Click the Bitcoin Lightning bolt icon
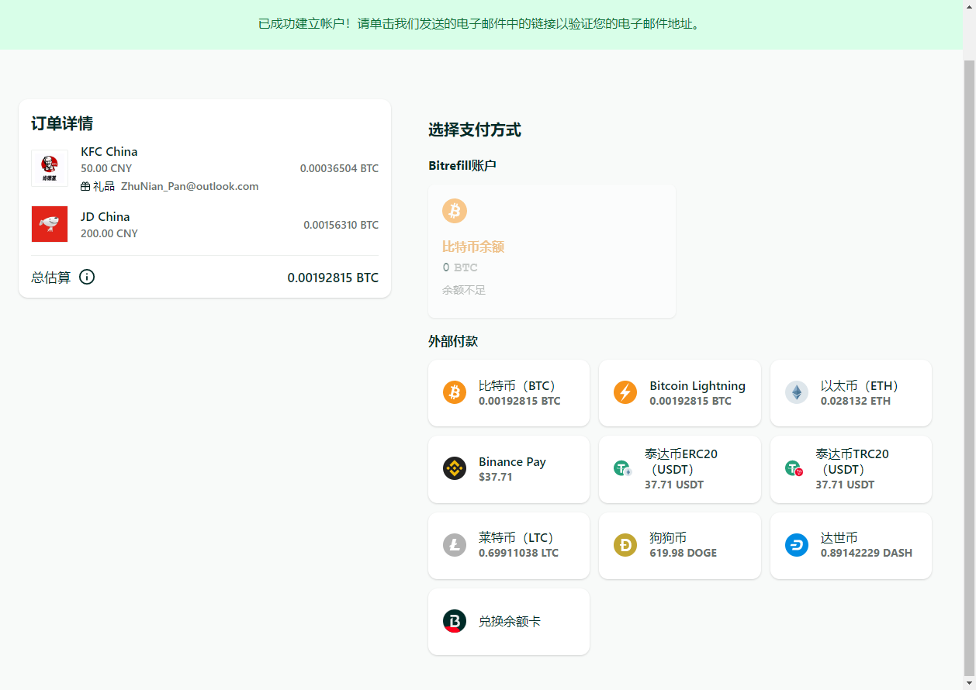Viewport: 976px width, 690px height. [x=625, y=392]
